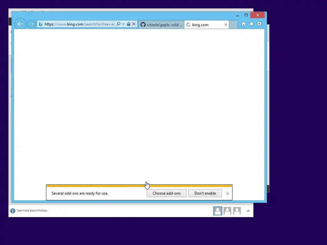Dismiss the add-ons notification bar
The image size is (327, 245).
coord(227,194)
